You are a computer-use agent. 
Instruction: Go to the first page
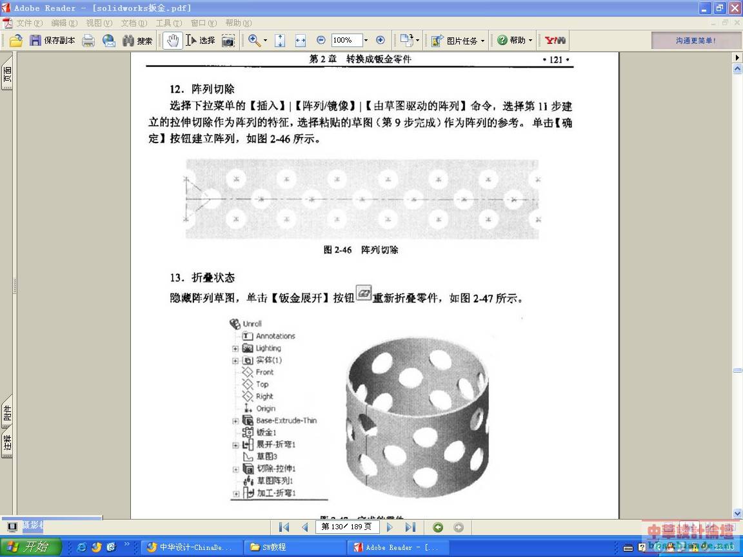[284, 527]
